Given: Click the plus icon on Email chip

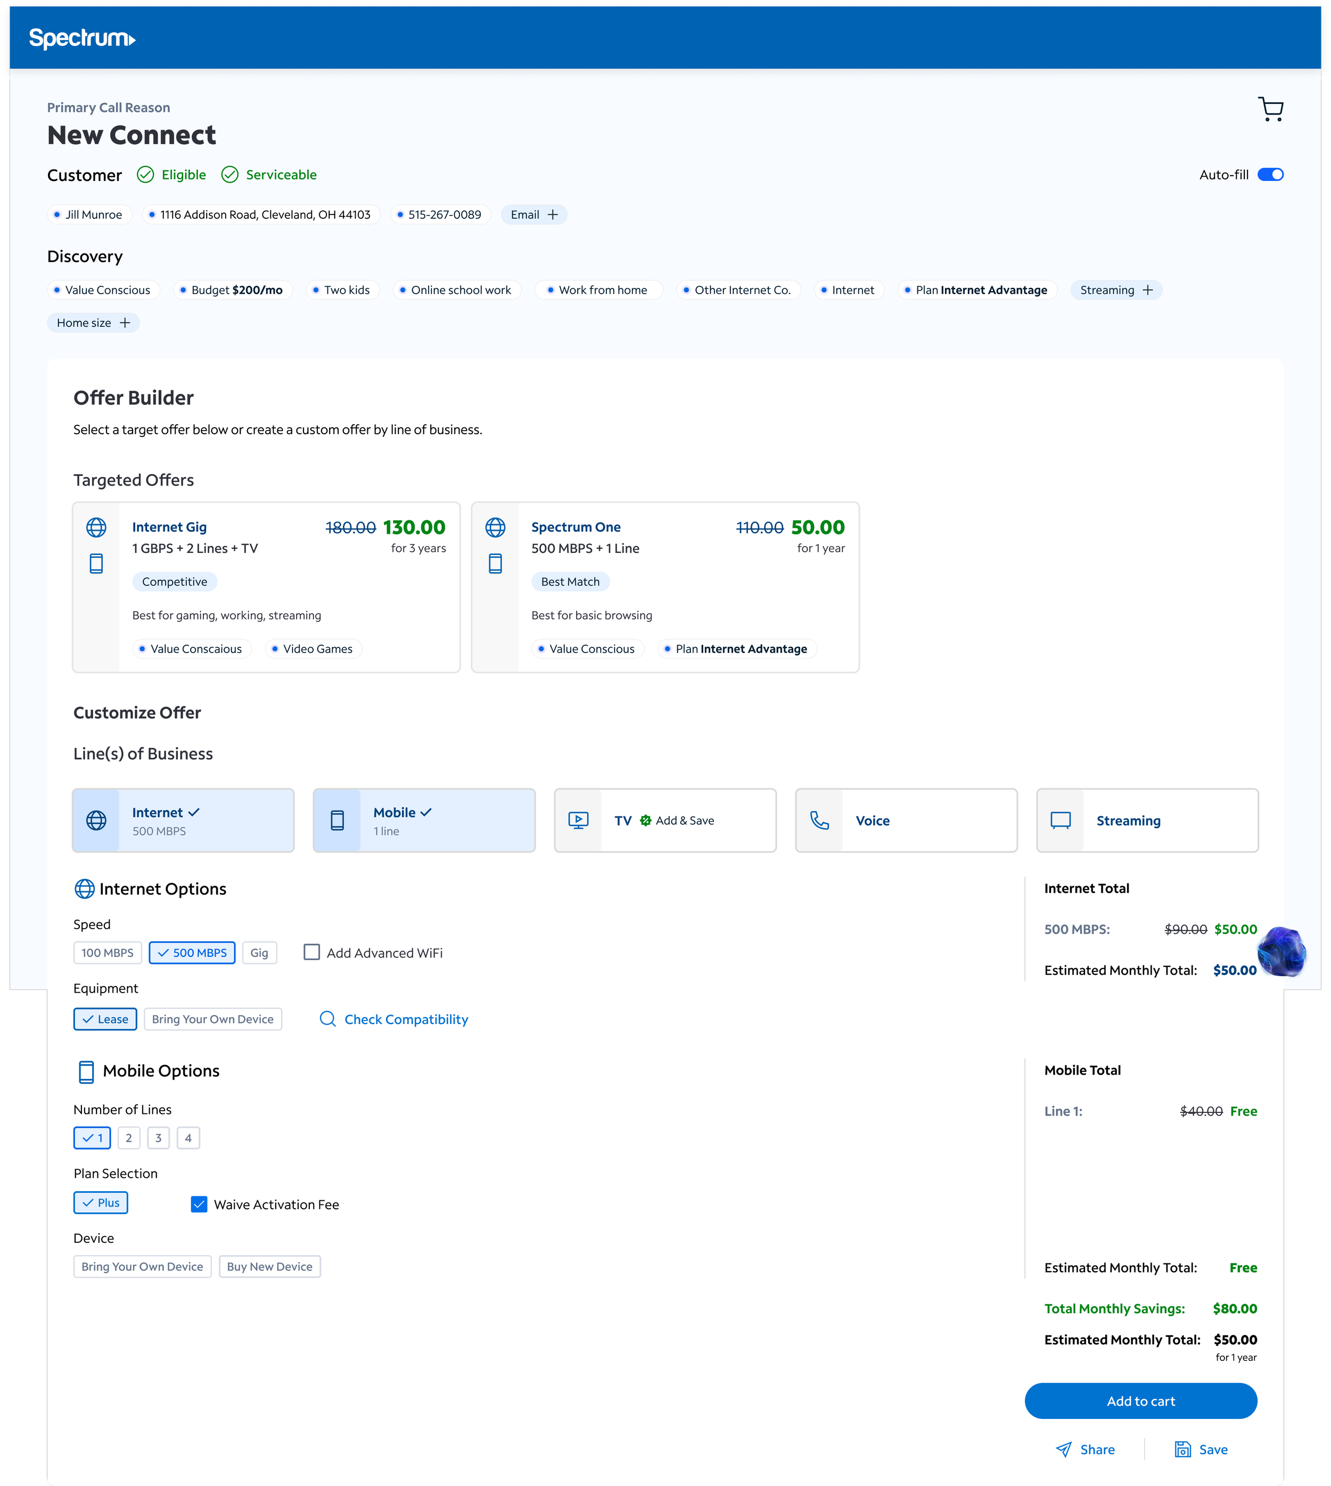Looking at the screenshot, I should click(553, 214).
